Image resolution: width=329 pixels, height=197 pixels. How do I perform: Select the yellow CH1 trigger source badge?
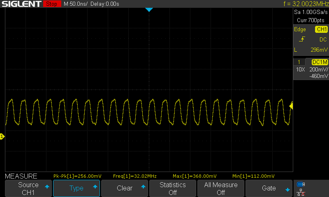(321, 29)
